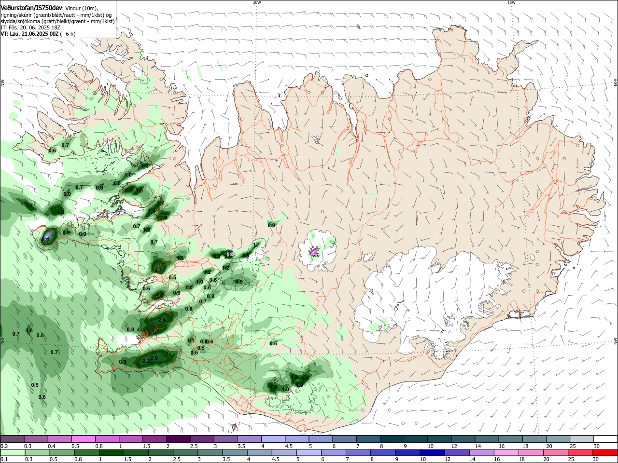
Task: Click the bright pink swatch between 0.5 and 0.8, snow scale
Action: pos(84,439)
